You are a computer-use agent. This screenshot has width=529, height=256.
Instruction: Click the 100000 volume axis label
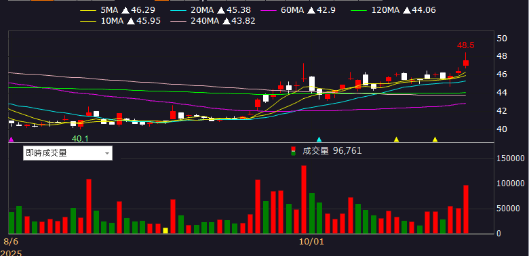[x=511, y=184]
